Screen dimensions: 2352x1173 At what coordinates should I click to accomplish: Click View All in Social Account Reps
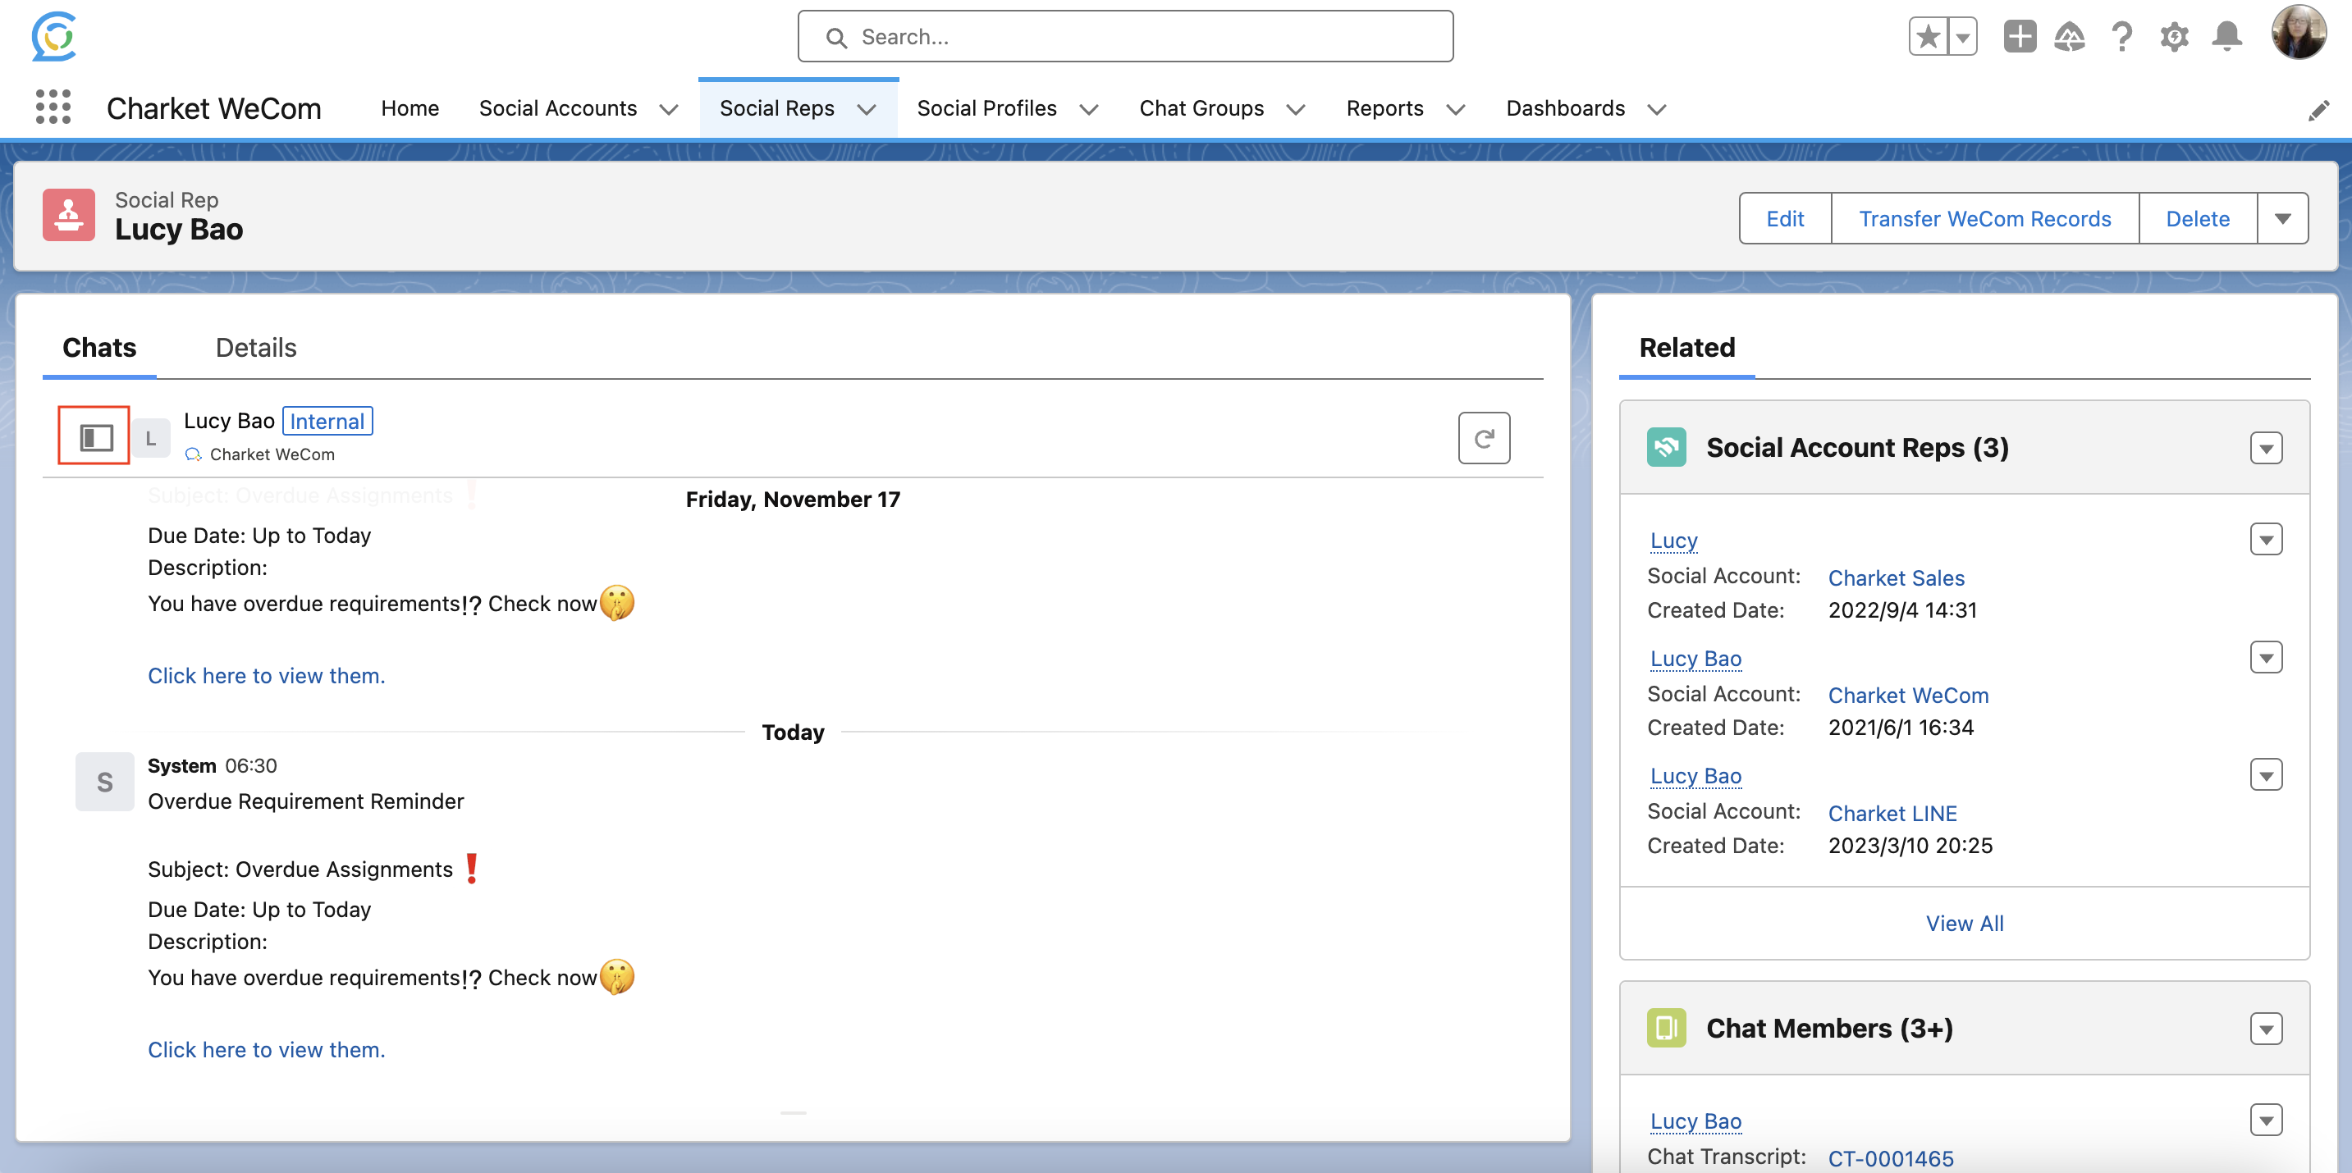(x=1964, y=923)
